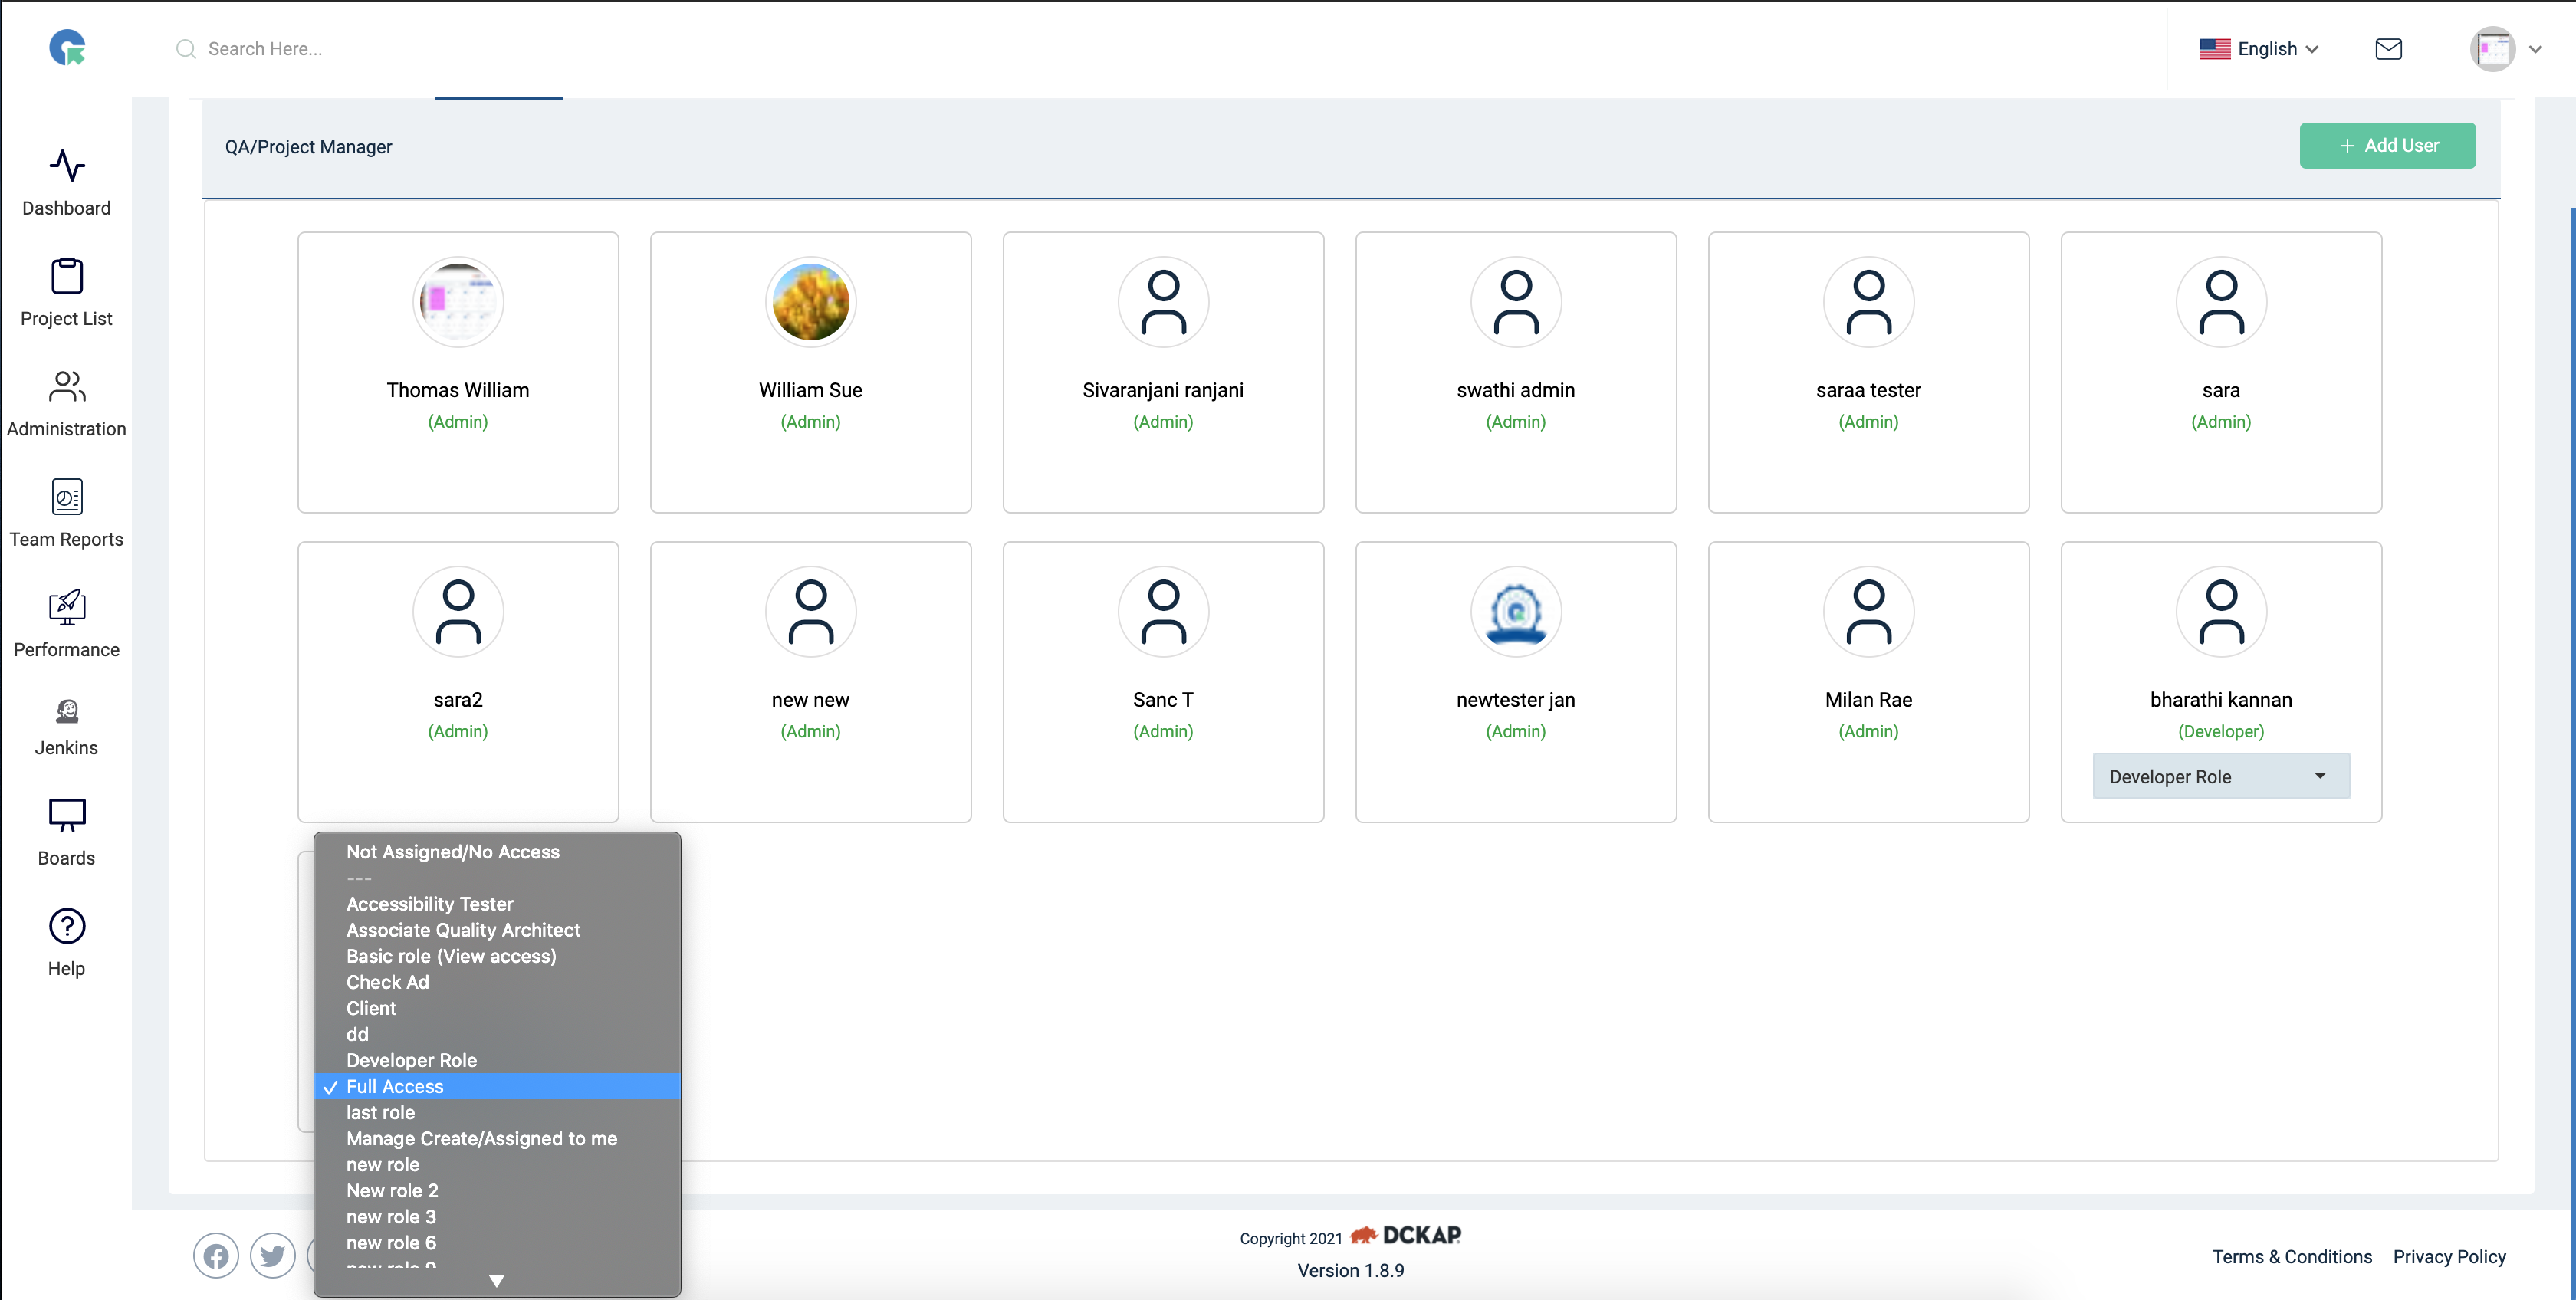The image size is (2576, 1300).
Task: Click the William Sue name text
Action: click(810, 390)
